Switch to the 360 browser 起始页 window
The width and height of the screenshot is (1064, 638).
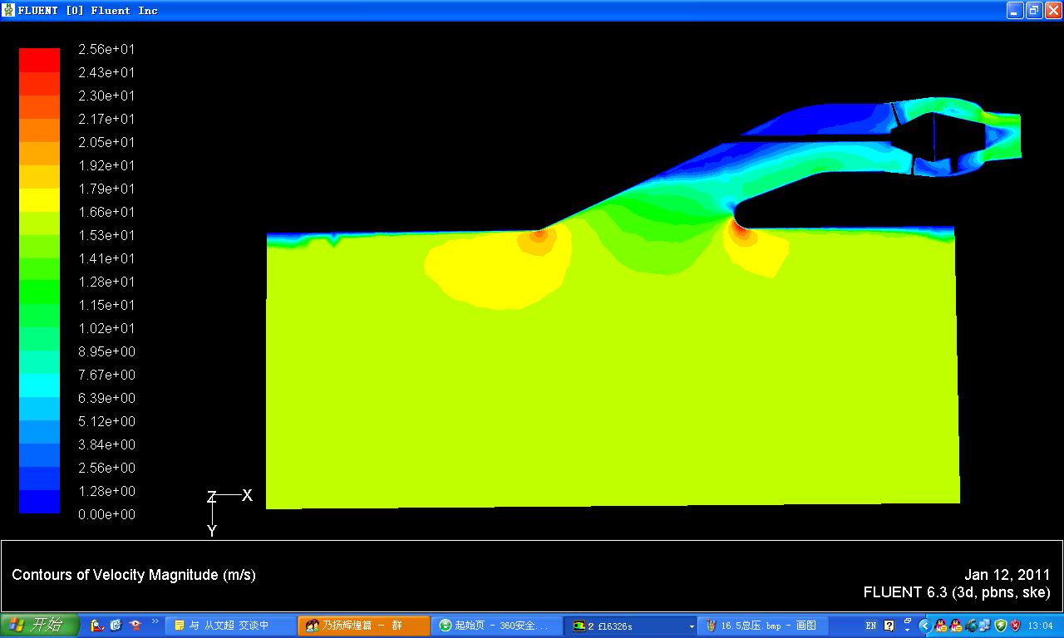click(495, 626)
